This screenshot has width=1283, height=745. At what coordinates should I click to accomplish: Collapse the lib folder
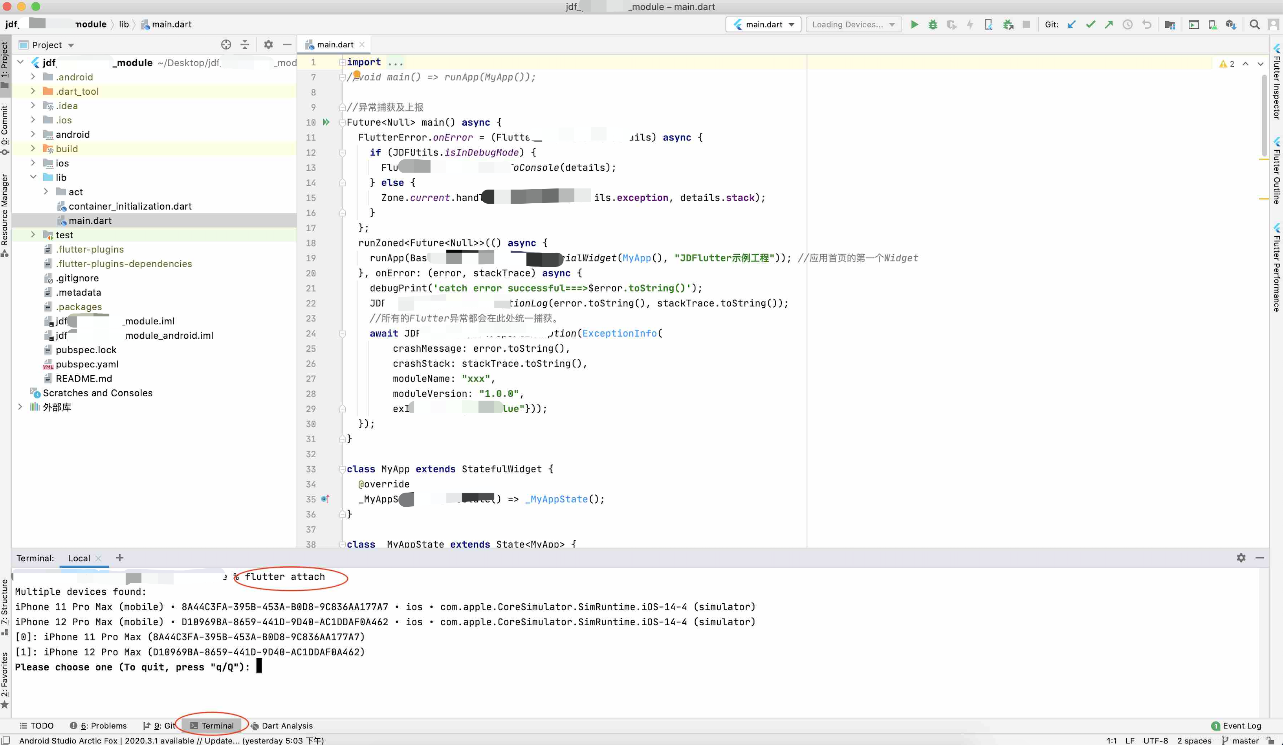33,177
